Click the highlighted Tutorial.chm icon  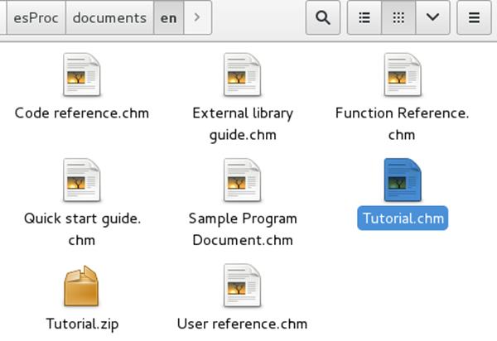click(x=403, y=180)
